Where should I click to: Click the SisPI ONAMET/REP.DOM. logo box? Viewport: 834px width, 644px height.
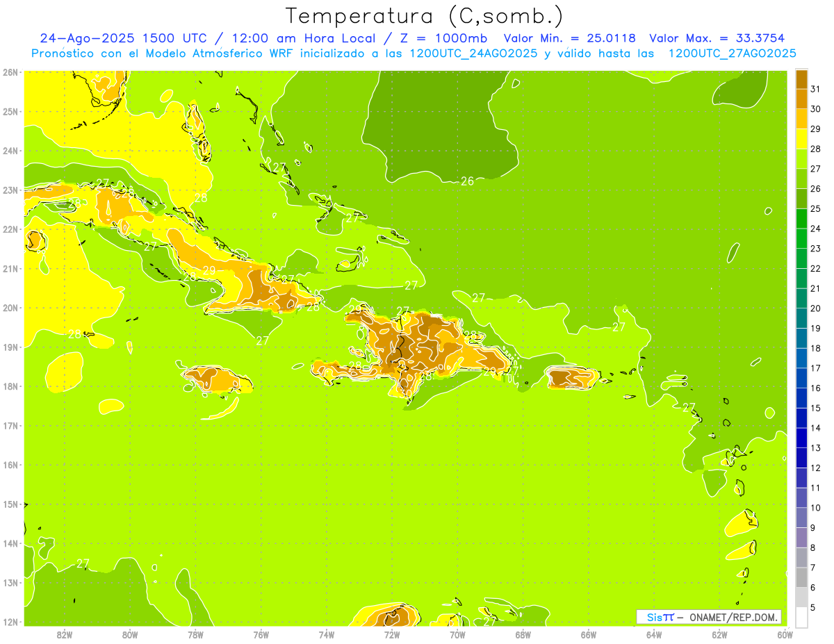coord(709,617)
